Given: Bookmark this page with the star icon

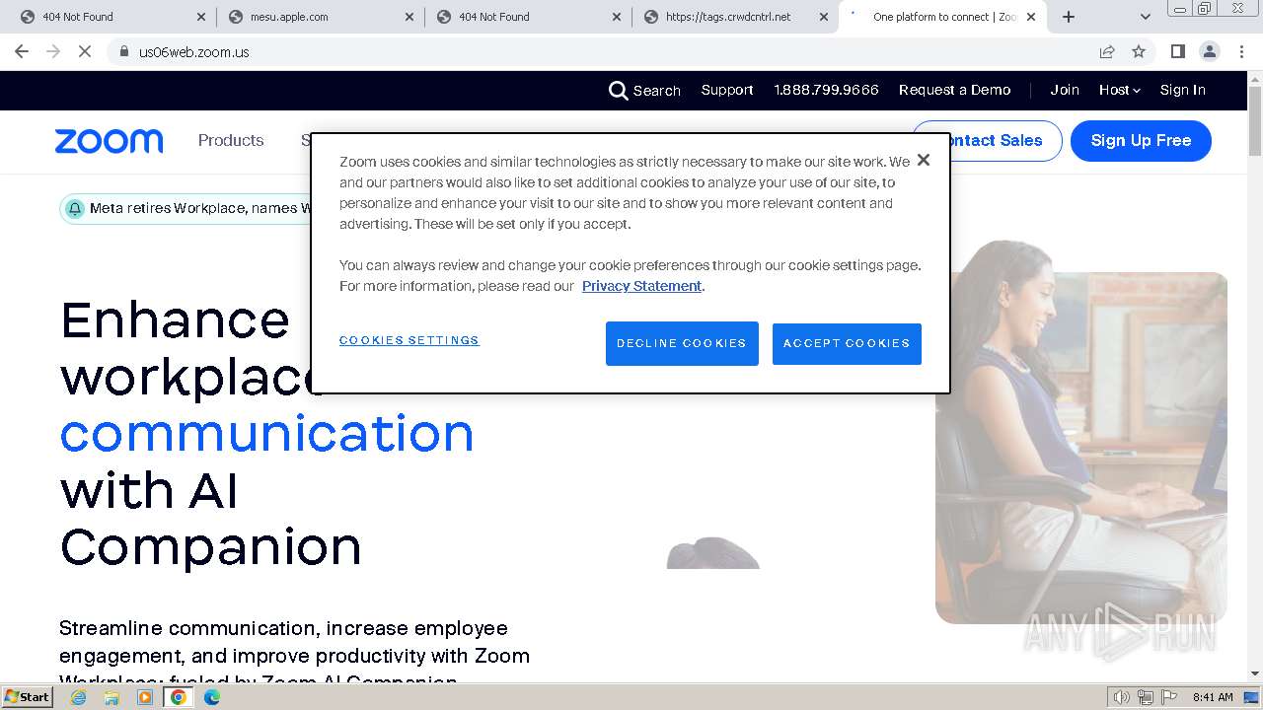Looking at the screenshot, I should 1139,51.
